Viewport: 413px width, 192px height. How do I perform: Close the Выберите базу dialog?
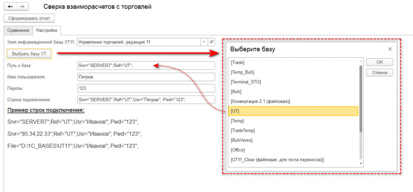pos(390,49)
